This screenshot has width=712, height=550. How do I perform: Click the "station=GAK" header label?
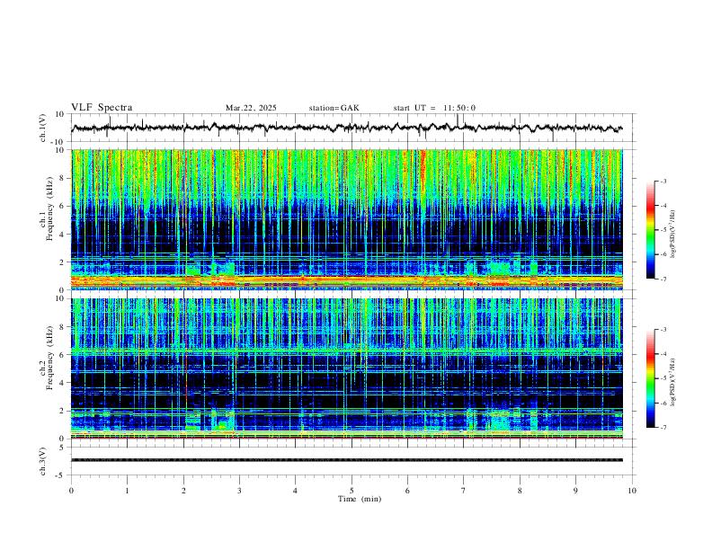[334, 108]
